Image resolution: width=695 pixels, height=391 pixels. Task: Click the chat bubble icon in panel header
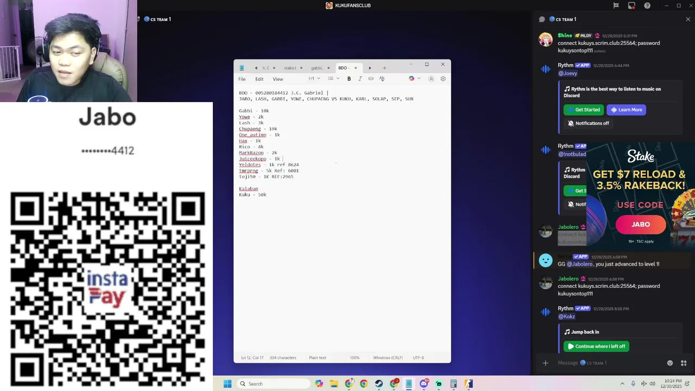coord(542,19)
